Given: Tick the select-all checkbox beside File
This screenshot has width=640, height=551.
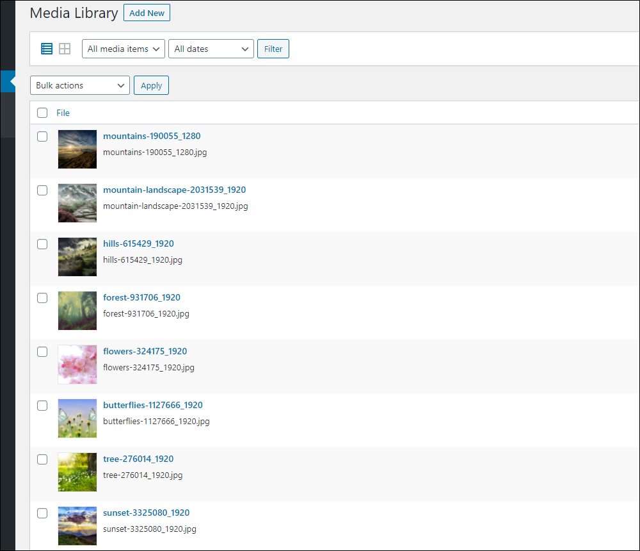Looking at the screenshot, I should coord(42,112).
